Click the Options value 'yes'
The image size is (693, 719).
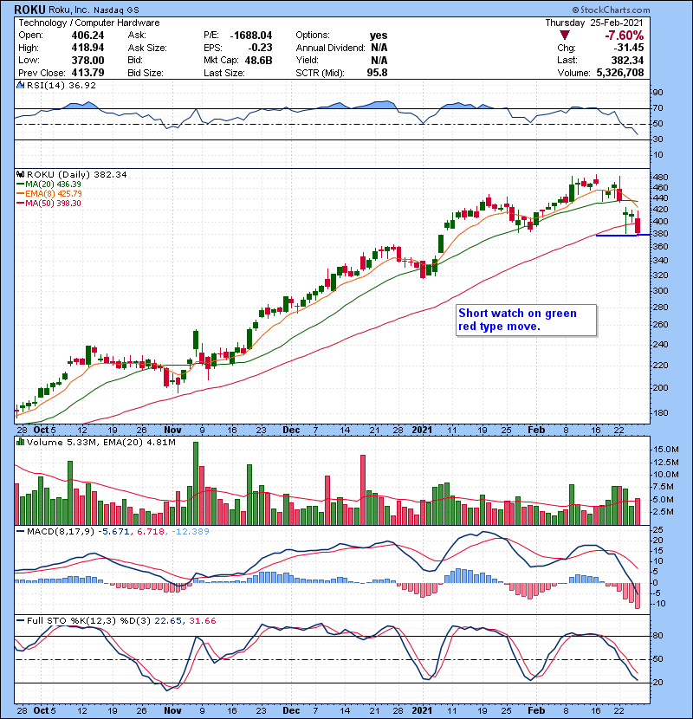(x=379, y=36)
